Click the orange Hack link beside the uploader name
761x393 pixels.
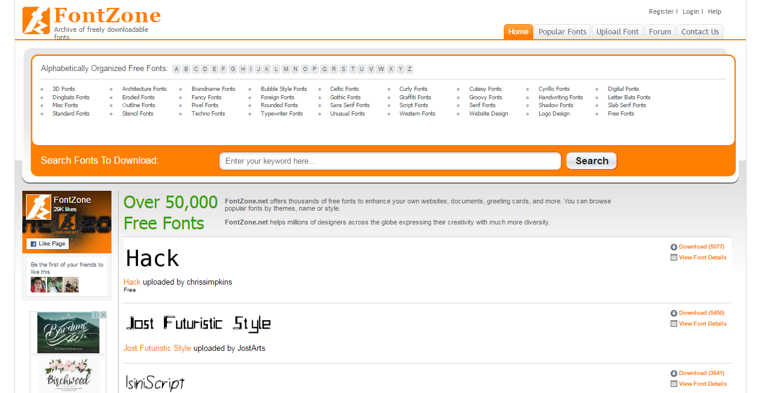point(132,282)
